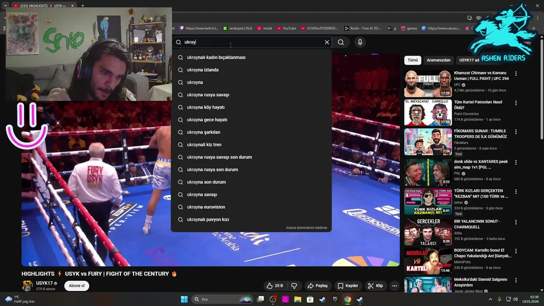This screenshot has width=544, height=306.
Task: Select suggestion 'ukrayna eurovision'
Action: click(x=251, y=207)
